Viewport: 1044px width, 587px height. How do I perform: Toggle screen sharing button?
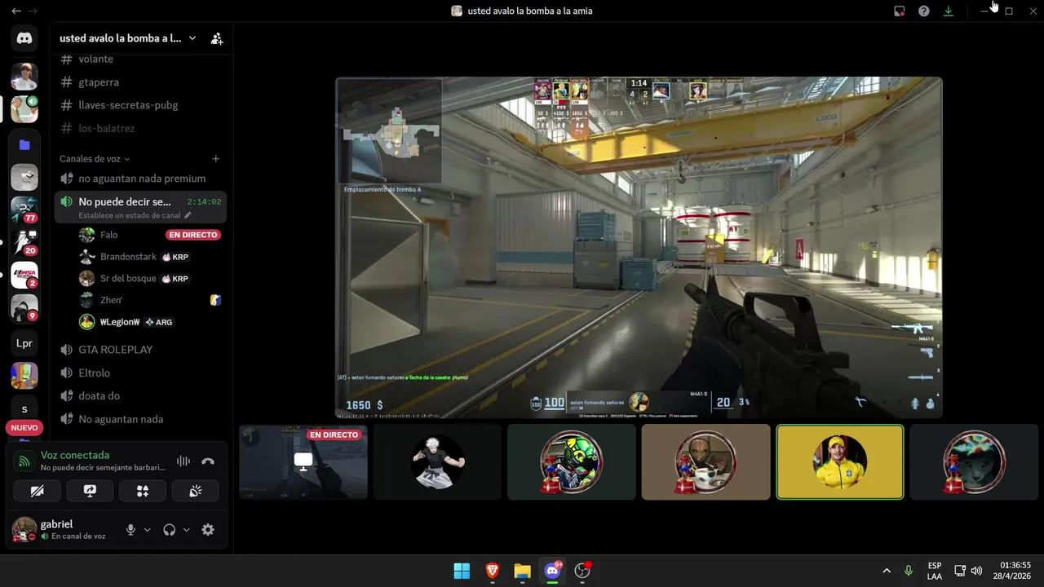(x=90, y=491)
